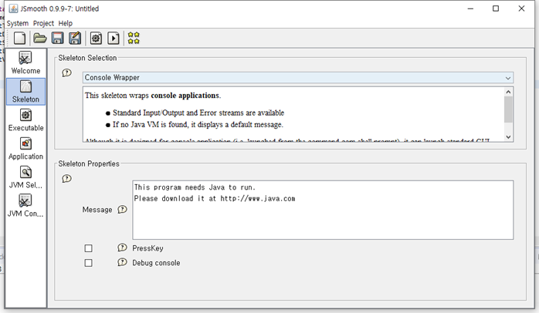Open the JVM Configuration sidebar panel

[x=25, y=206]
